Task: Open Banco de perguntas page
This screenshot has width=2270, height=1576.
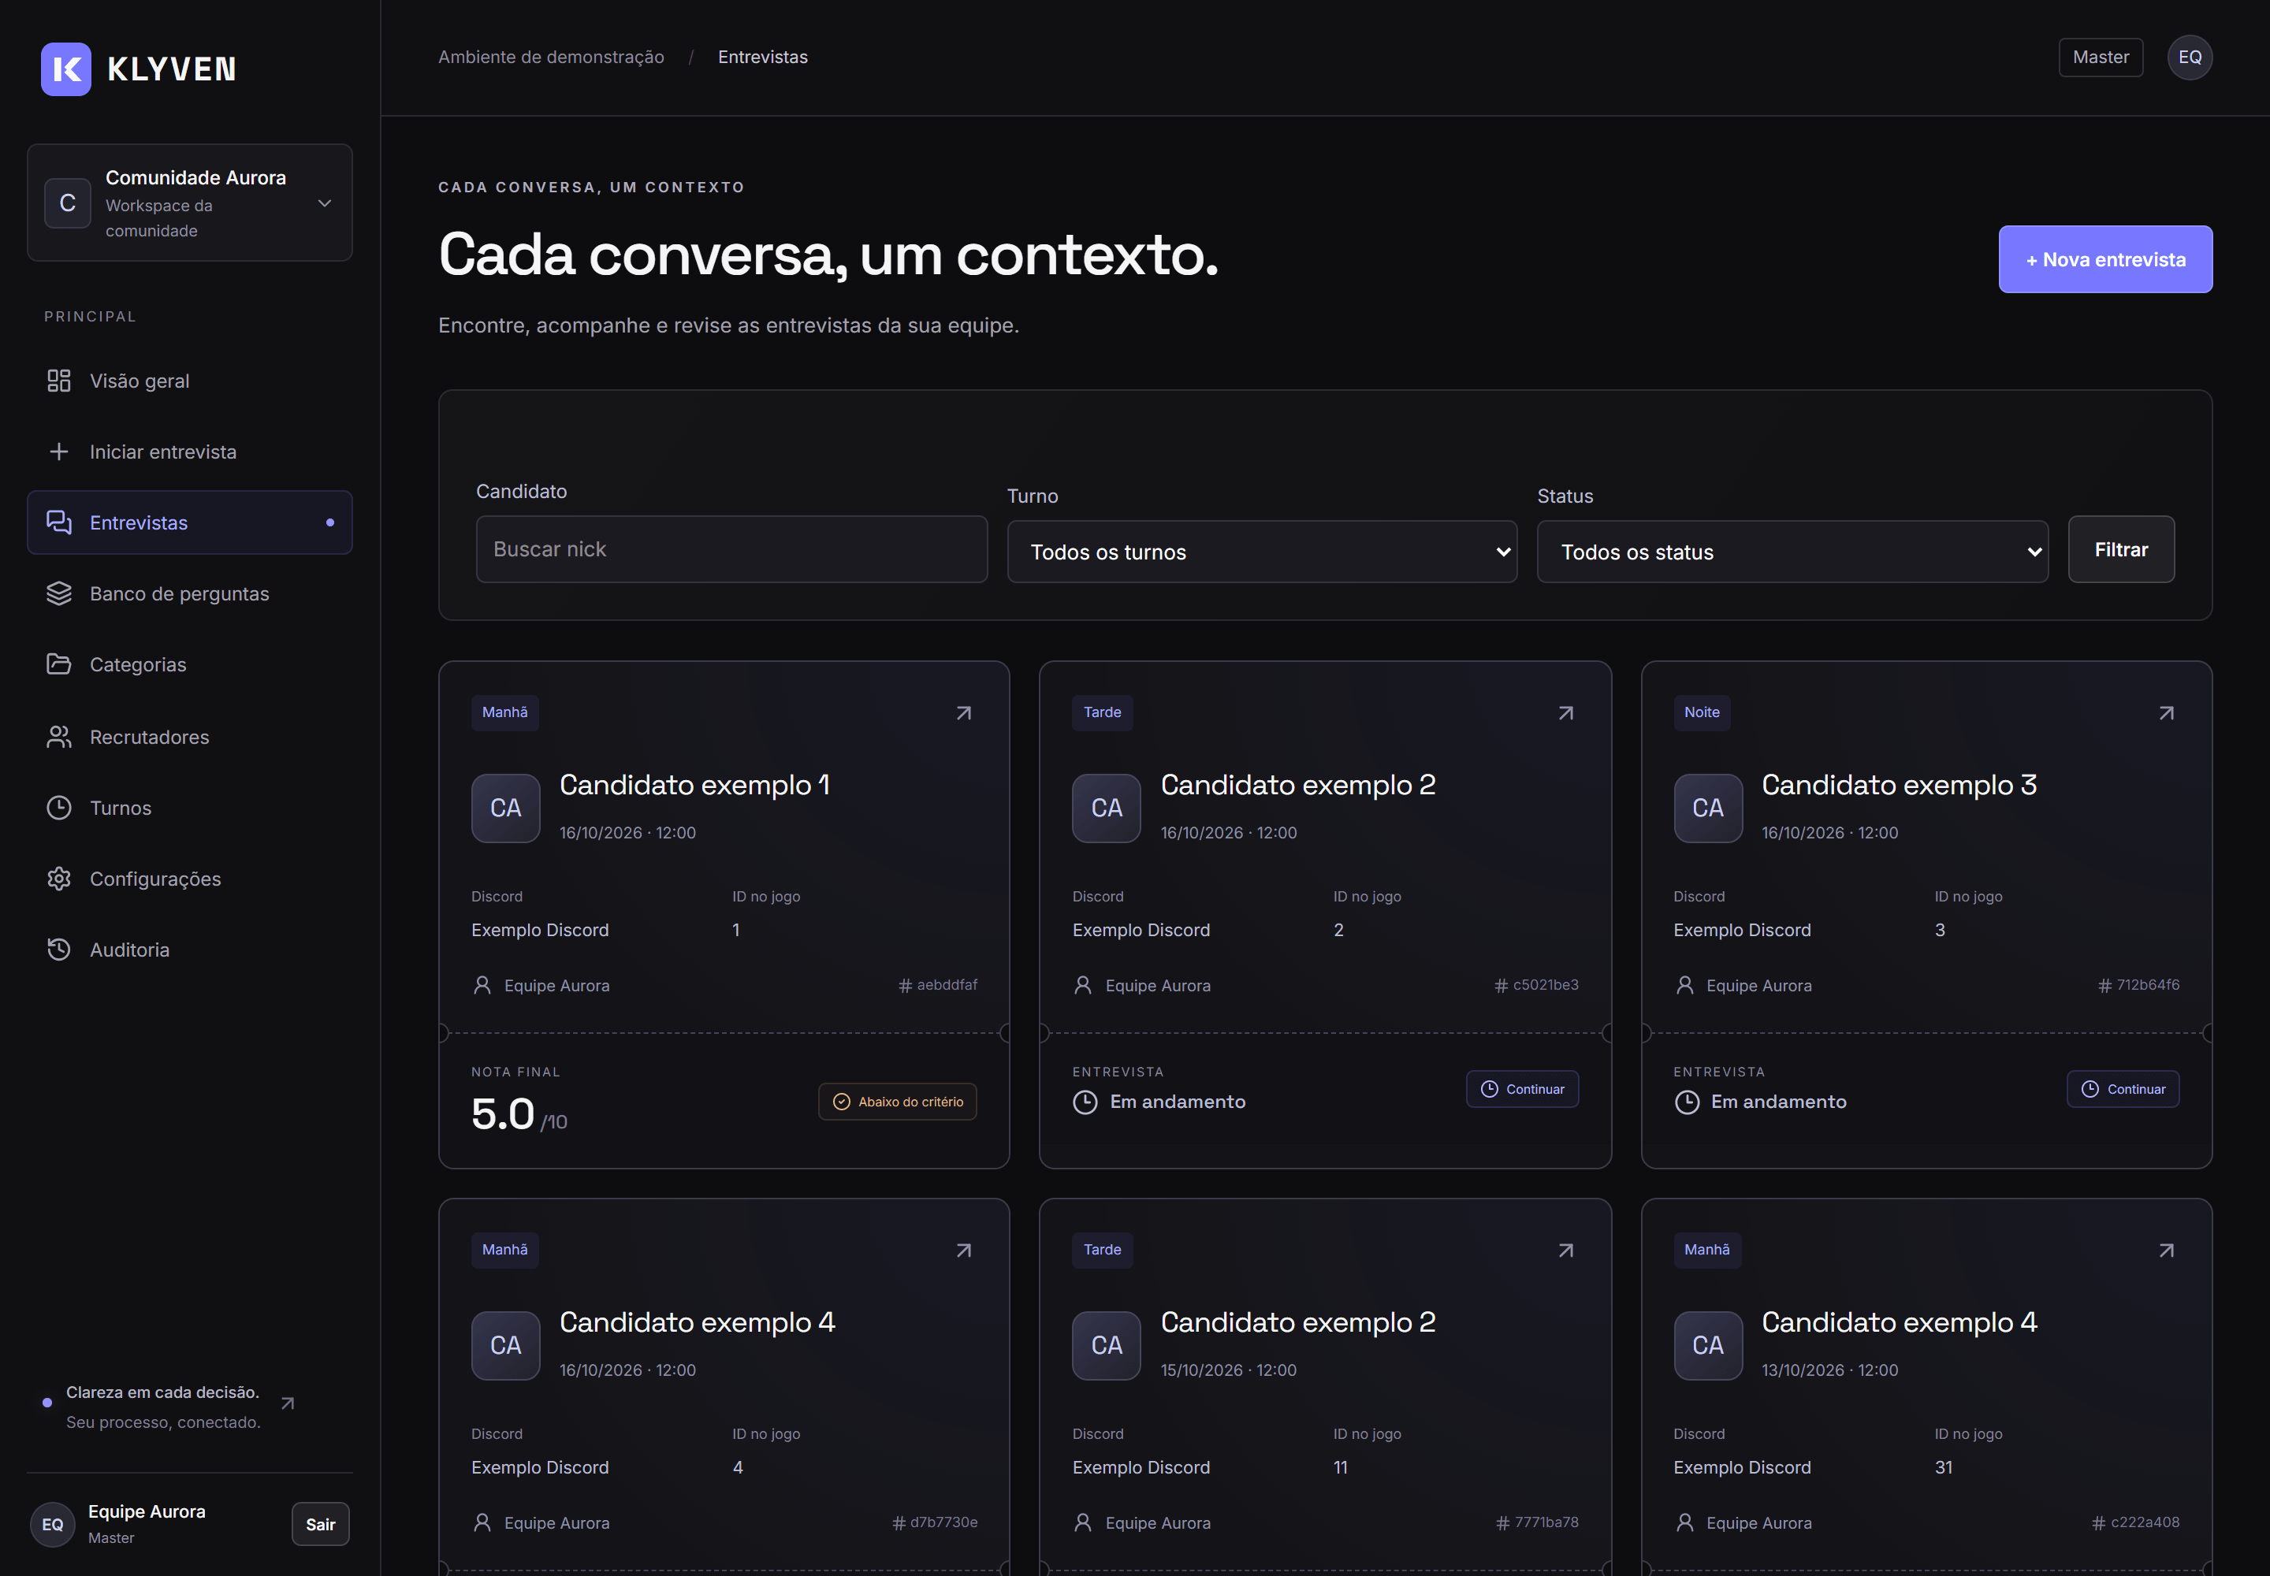Action: (190, 593)
